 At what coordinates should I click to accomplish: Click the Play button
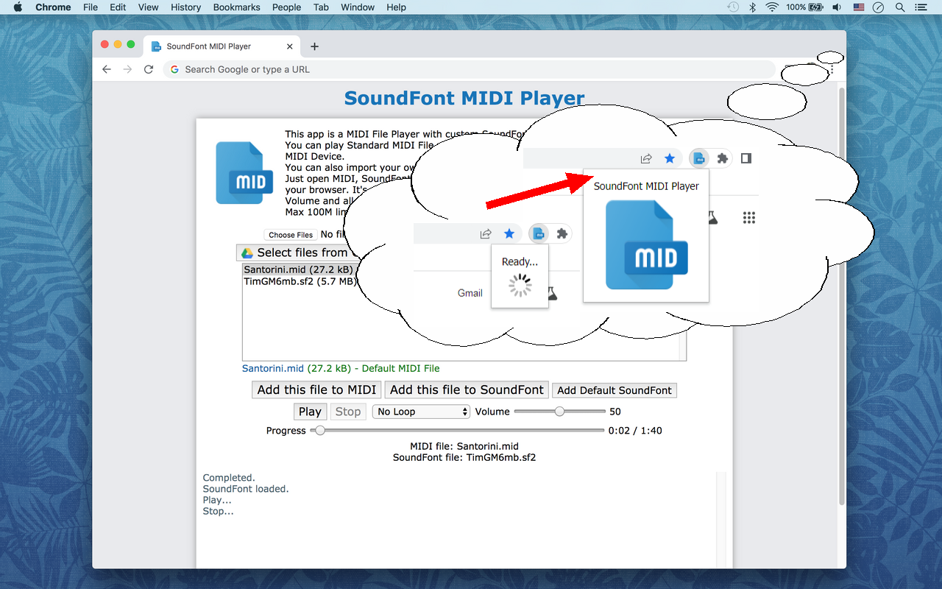click(310, 412)
